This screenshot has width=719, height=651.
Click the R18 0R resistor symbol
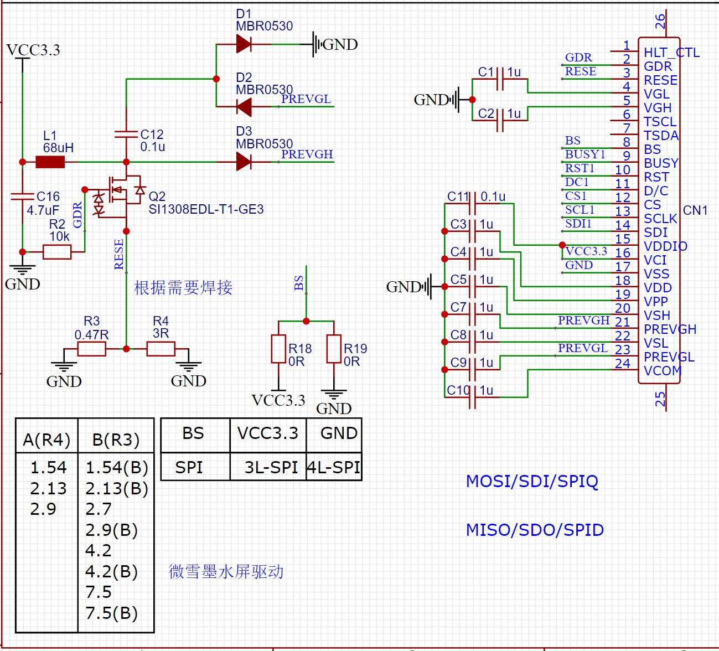coord(278,349)
